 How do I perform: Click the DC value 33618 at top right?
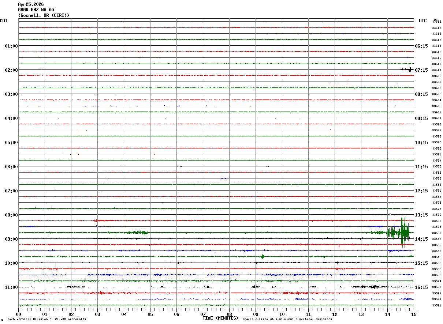[436, 22]
